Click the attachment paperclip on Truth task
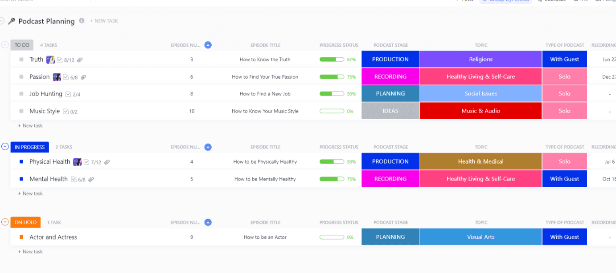Image resolution: width=616 pixels, height=273 pixels. click(80, 60)
